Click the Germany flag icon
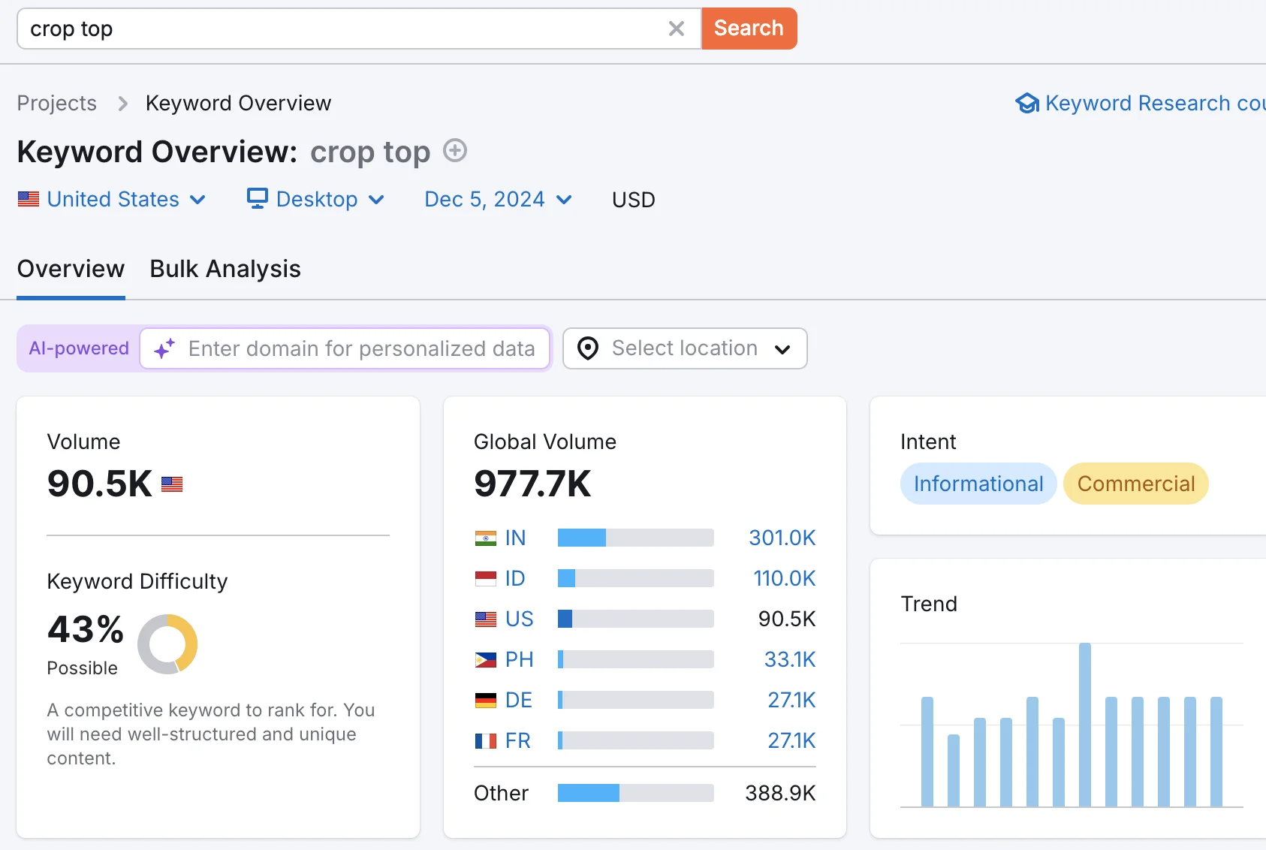Image resolution: width=1266 pixels, height=850 pixels. [486, 701]
